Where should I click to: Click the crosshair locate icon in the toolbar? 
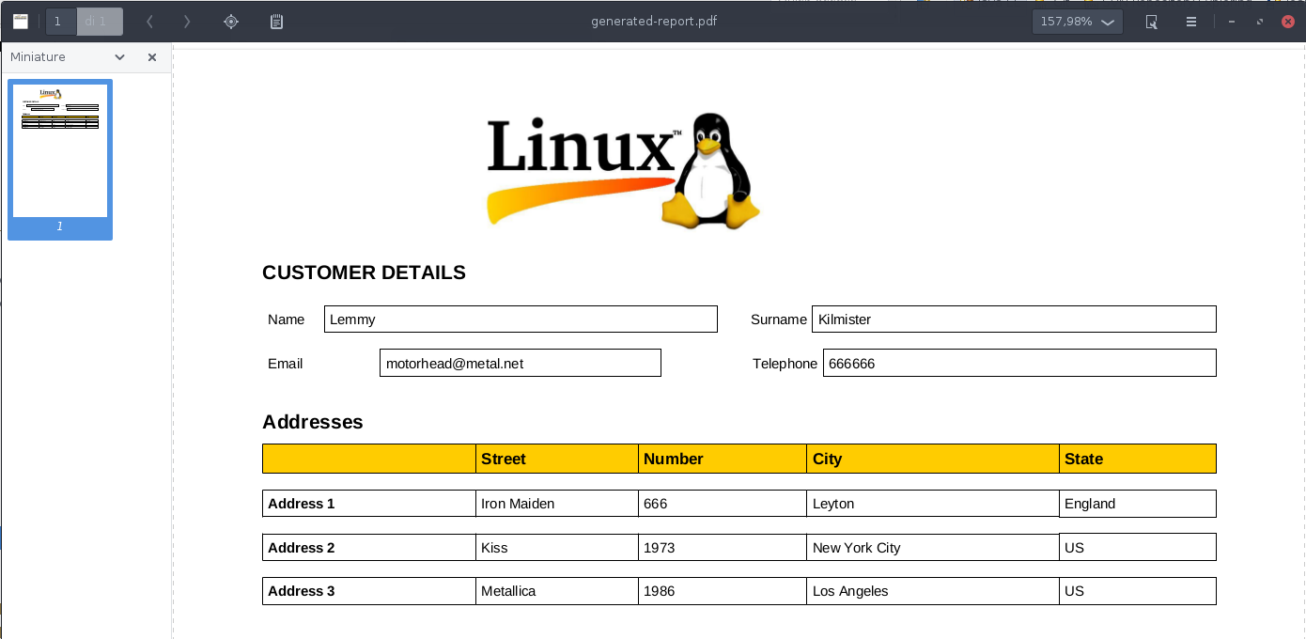pos(231,21)
